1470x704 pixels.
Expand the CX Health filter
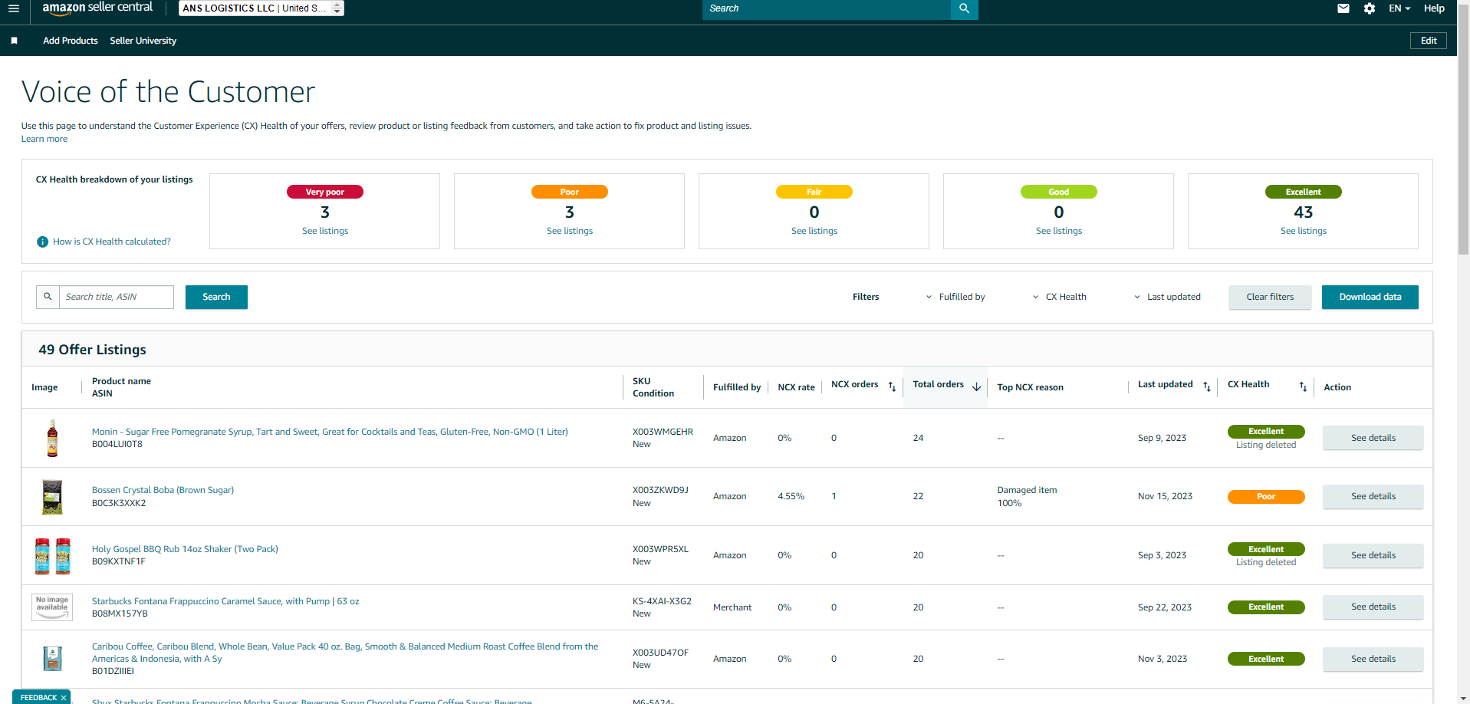click(1060, 297)
